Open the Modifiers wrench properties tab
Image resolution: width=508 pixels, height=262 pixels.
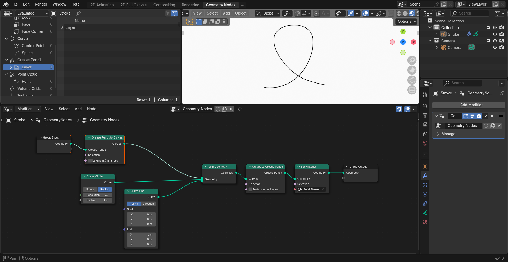pyautogui.click(x=425, y=176)
